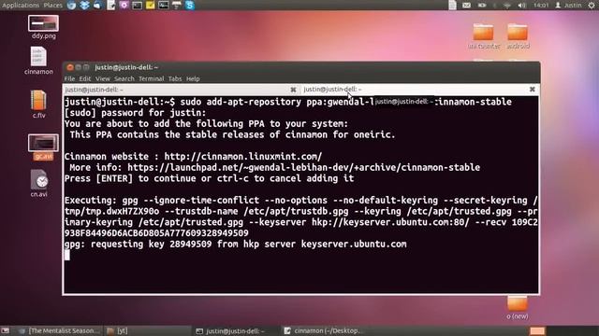Screen dimensions: 599x336
Task: Open the messaging envelope indicator
Action: coord(466,6)
